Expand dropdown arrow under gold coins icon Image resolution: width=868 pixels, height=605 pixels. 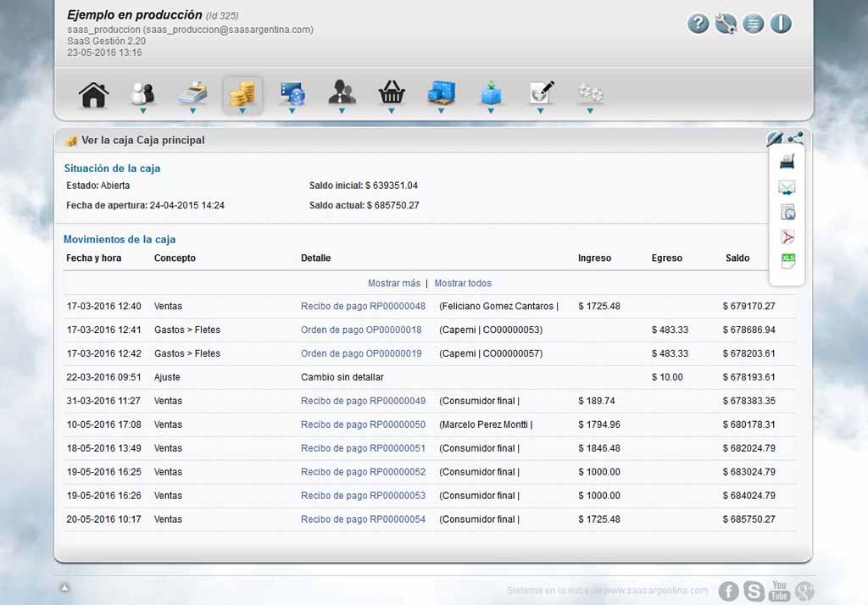(242, 111)
